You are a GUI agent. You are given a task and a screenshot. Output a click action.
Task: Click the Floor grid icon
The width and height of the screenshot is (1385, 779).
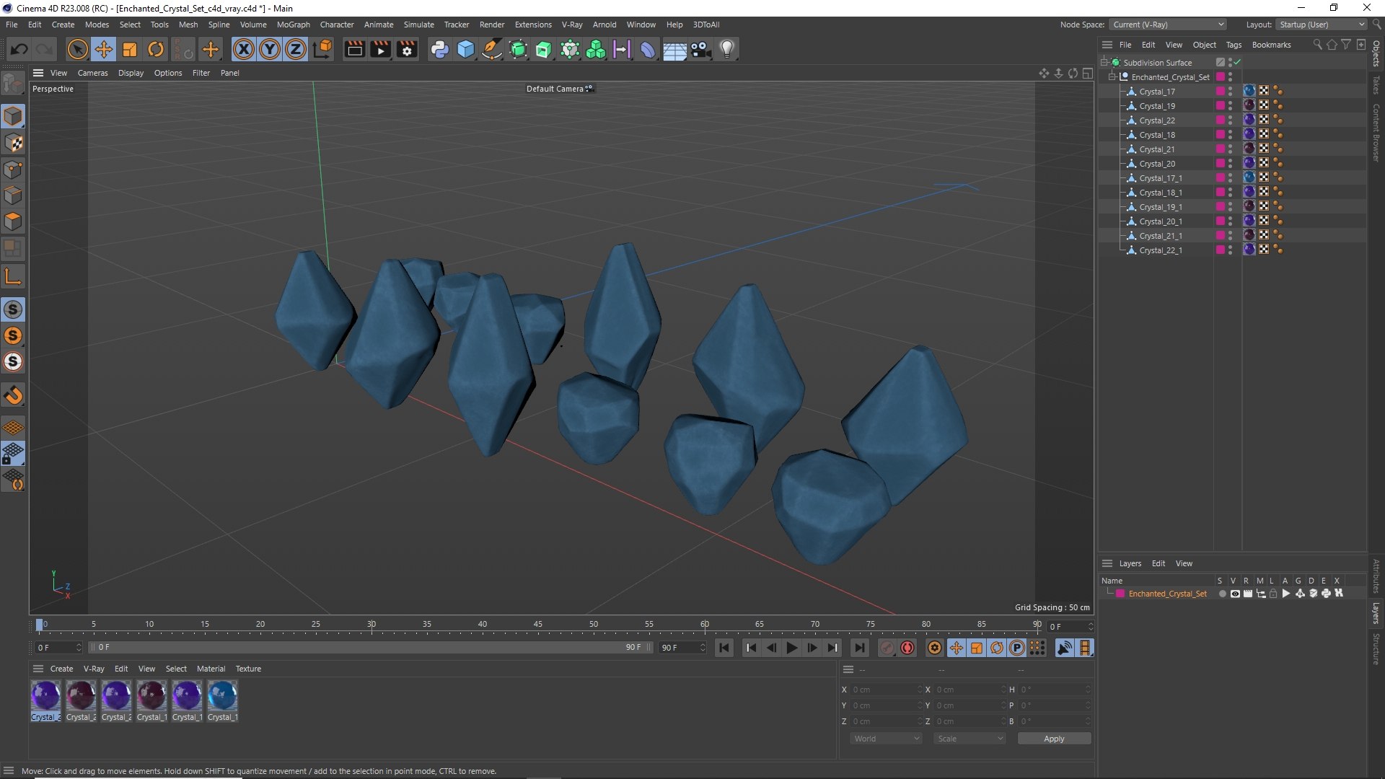pos(674,49)
